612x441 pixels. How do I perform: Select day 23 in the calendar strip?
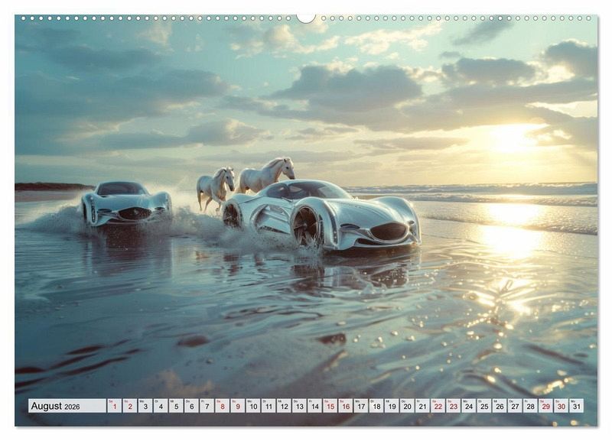[453, 406]
